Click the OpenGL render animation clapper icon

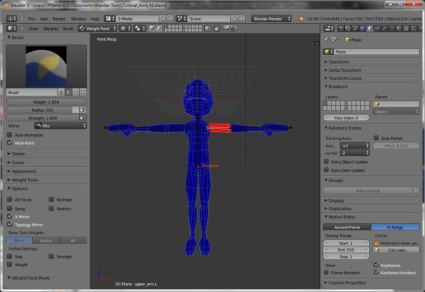233,29
